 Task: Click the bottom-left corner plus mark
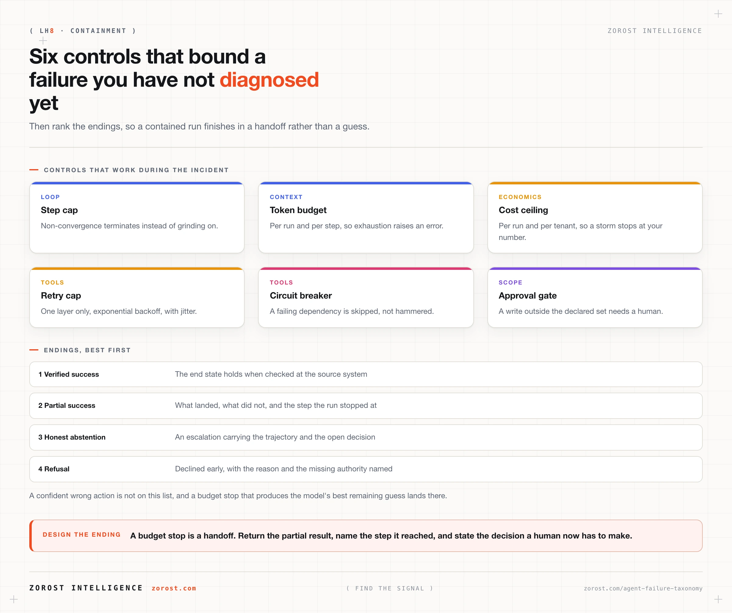pyautogui.click(x=14, y=599)
